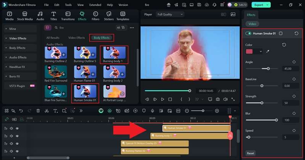
Task: Open the Full Quality dropdown
Action: pyautogui.click(x=170, y=14)
